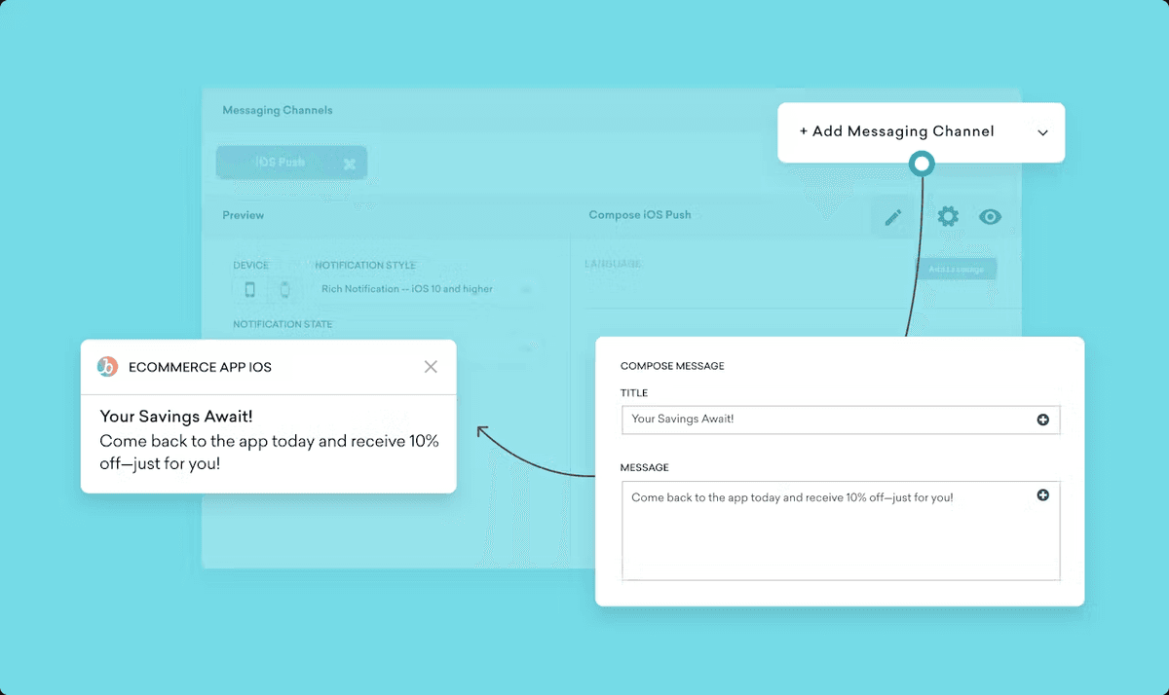
Task: Dismiss the Ecommerce App iOS notification preview
Action: (431, 366)
